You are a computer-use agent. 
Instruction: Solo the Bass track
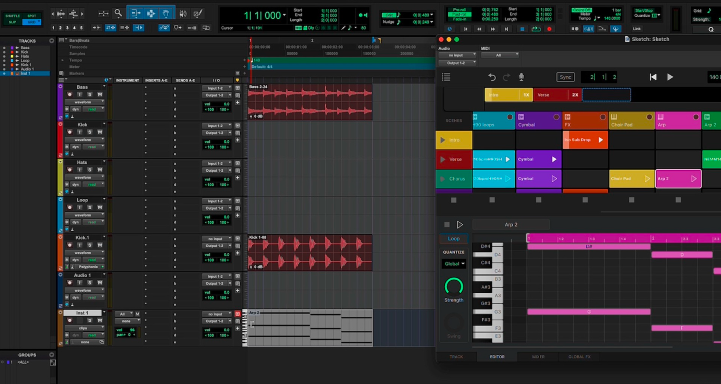pos(90,94)
